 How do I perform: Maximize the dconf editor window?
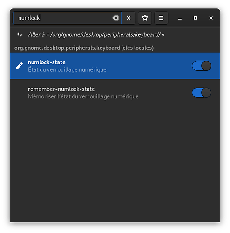(196, 18)
